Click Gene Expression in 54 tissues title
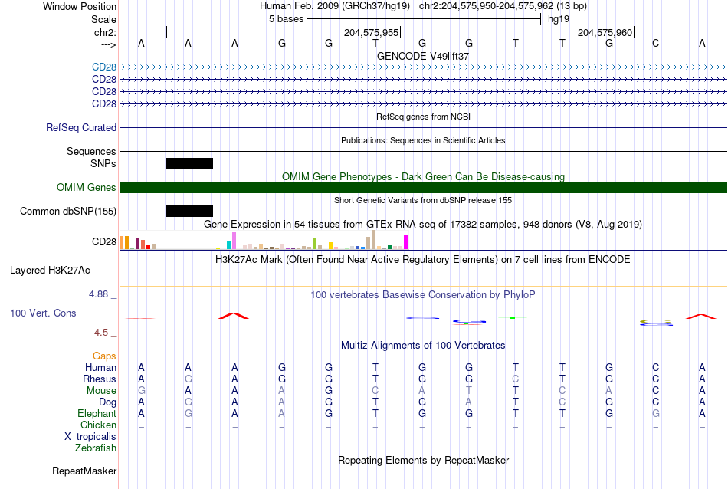 (423, 225)
